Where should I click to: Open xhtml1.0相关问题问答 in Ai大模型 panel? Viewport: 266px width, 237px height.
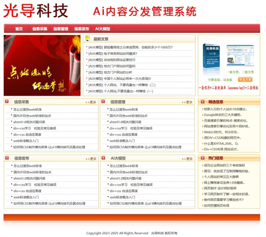point(126,179)
